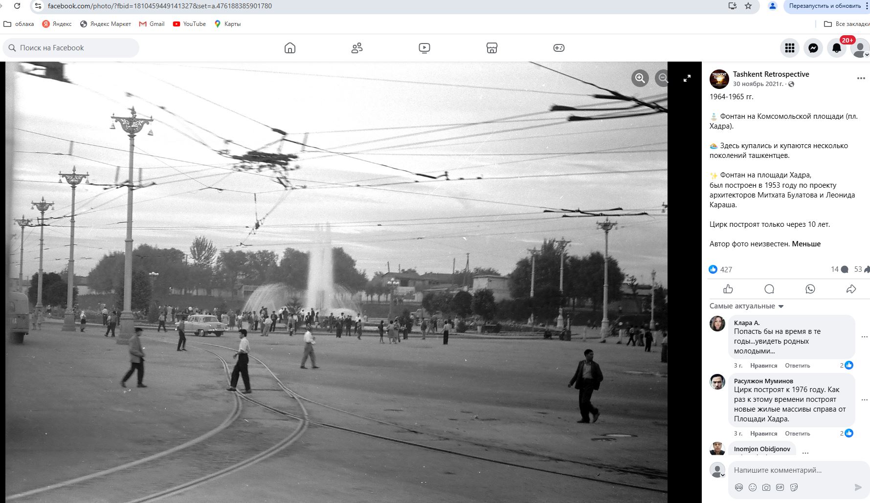Click 'Ответить' under Клара А. comment
The height and width of the screenshot is (503, 870).
pos(797,366)
